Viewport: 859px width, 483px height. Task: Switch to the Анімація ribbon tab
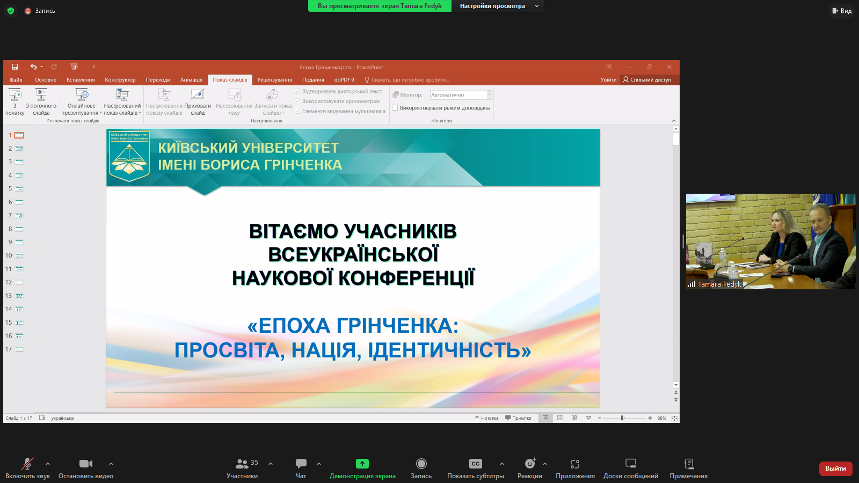click(x=191, y=80)
